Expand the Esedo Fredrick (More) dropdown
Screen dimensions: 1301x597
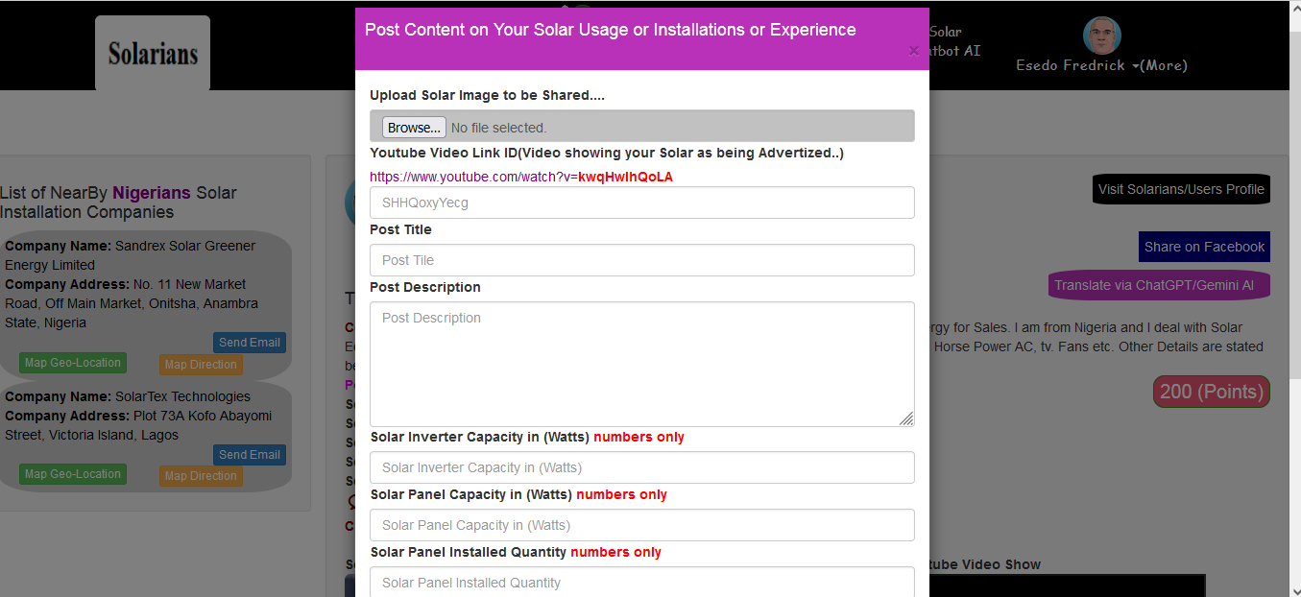(1102, 65)
